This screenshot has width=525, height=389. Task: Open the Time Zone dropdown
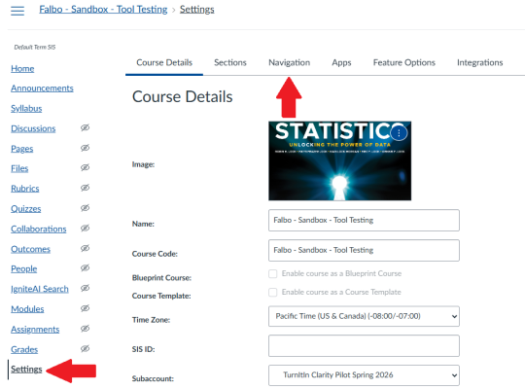coord(364,316)
